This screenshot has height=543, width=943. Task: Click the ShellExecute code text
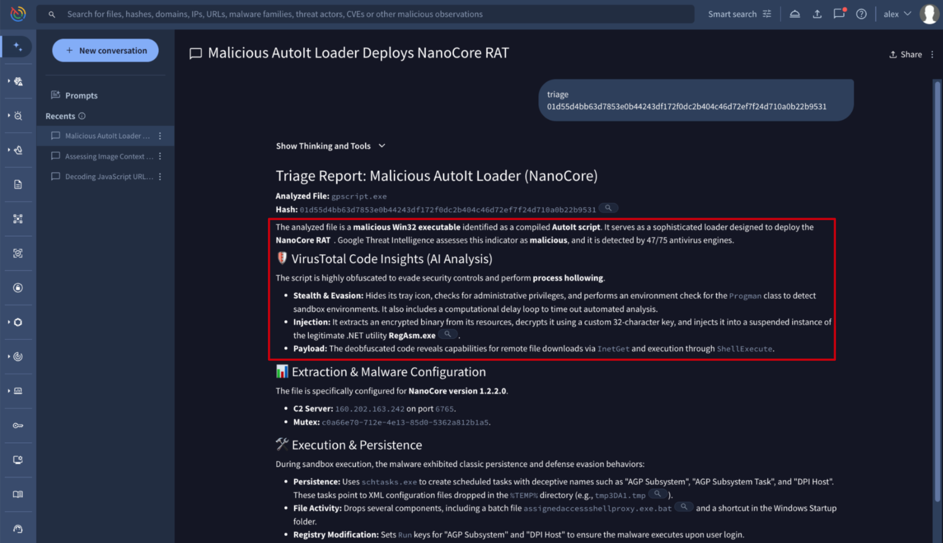[744, 349]
